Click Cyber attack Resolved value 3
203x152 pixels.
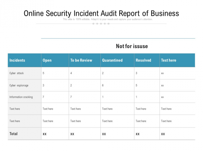pos(136,73)
